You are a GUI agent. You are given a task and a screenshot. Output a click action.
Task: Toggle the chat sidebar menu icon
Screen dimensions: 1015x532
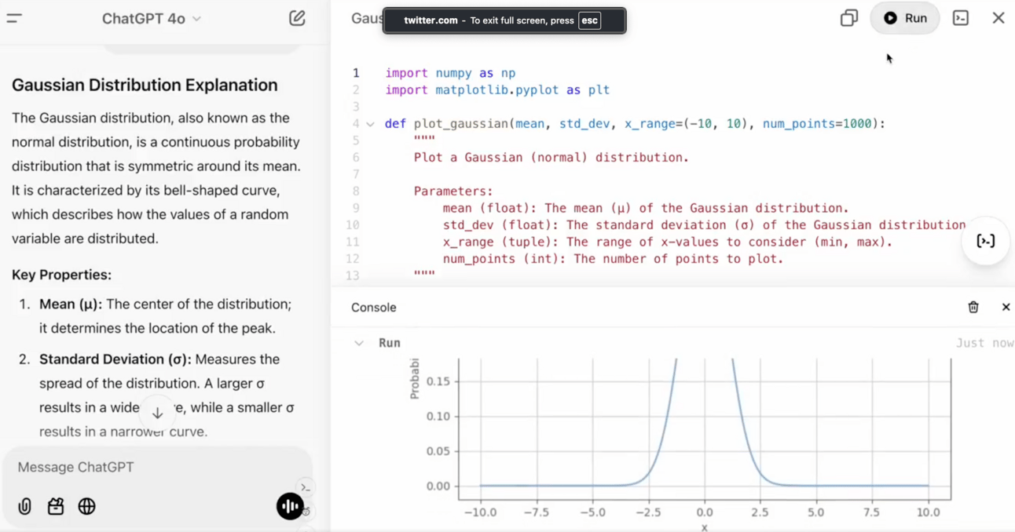(x=14, y=18)
